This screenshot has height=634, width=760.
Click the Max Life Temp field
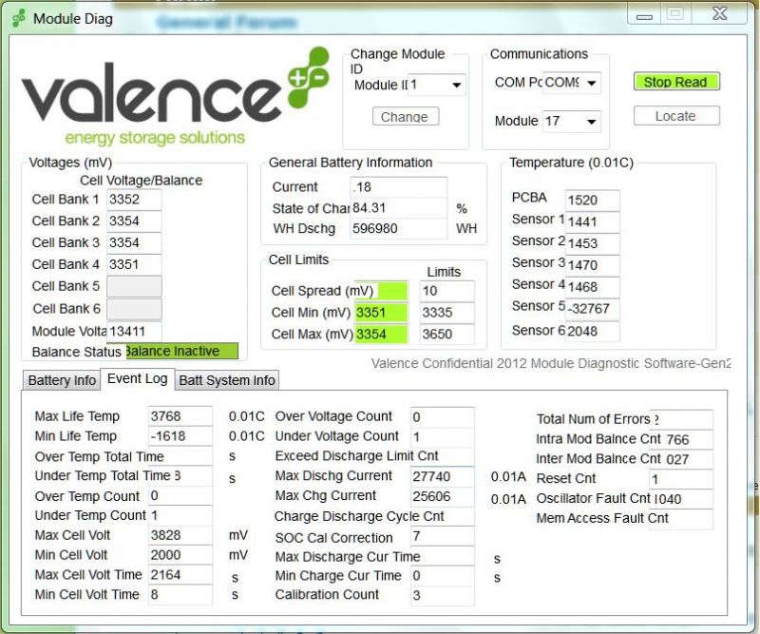coord(180,416)
